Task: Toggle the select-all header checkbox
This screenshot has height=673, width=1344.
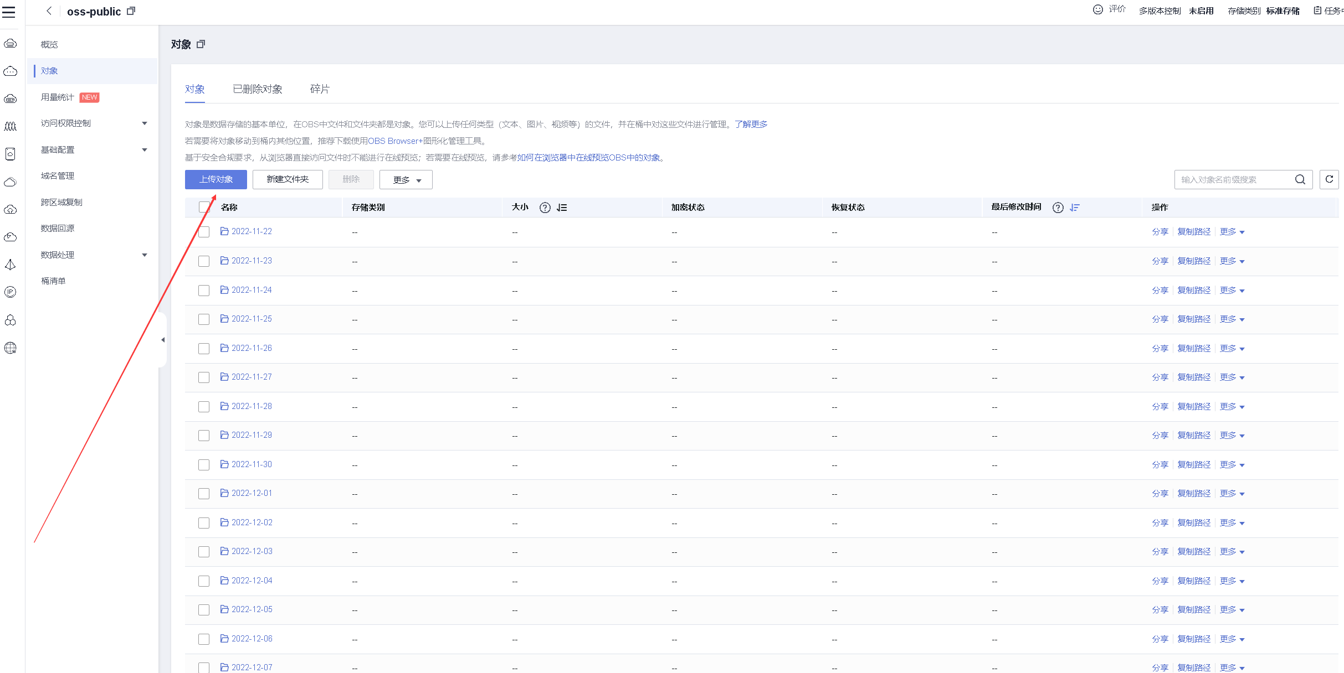Action: (x=204, y=207)
